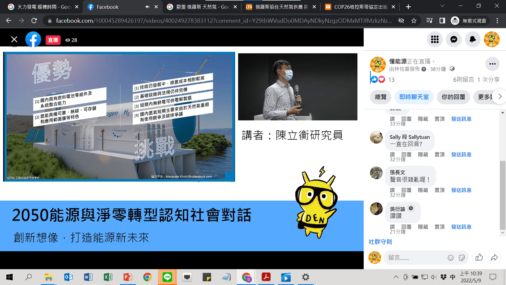Expand more filter tabs chevron arrow

point(500,97)
